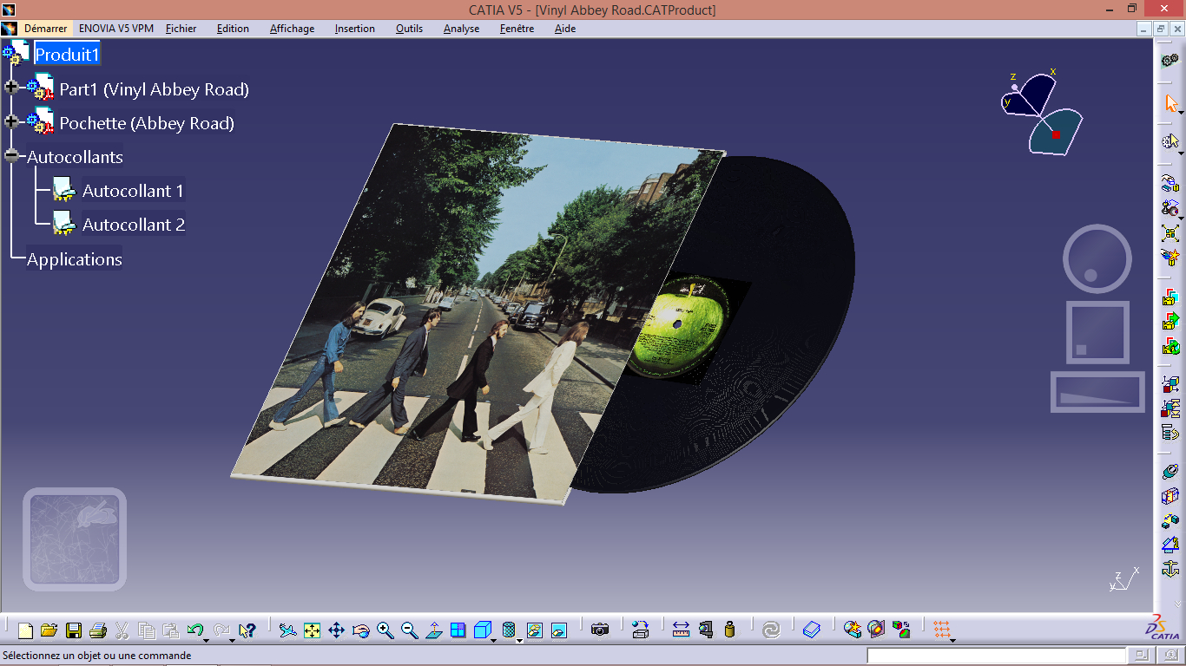The height and width of the screenshot is (666, 1186).
Task: Click the Isometric View cube icon
Action: [x=483, y=630]
